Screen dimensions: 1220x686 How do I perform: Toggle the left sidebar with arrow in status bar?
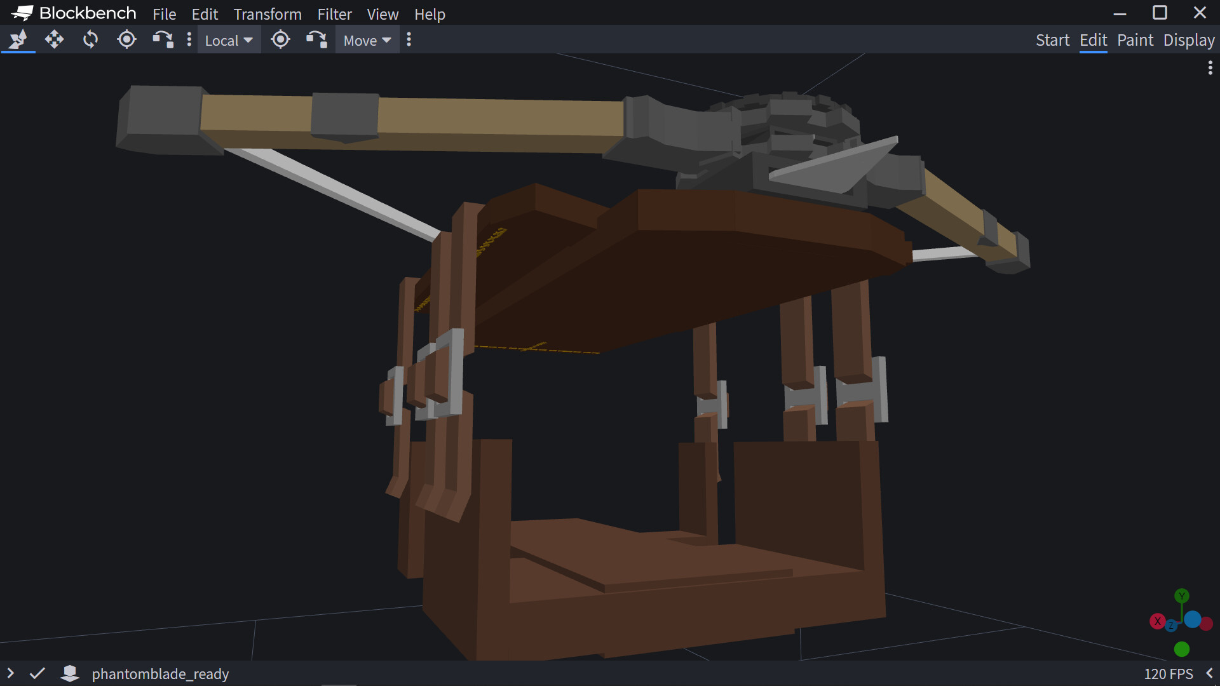pos(10,673)
